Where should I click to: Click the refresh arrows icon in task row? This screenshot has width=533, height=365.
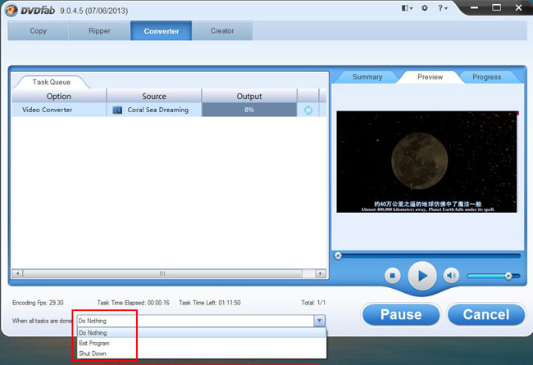(x=308, y=110)
